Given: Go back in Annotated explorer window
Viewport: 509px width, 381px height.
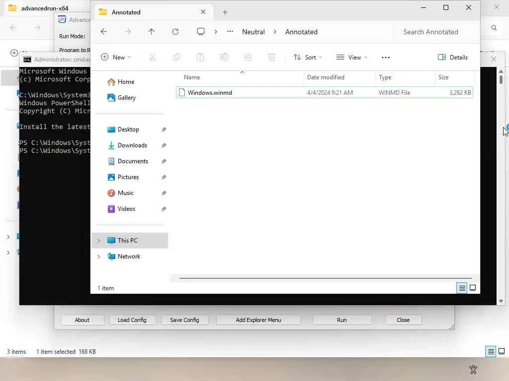Looking at the screenshot, I should click(103, 32).
